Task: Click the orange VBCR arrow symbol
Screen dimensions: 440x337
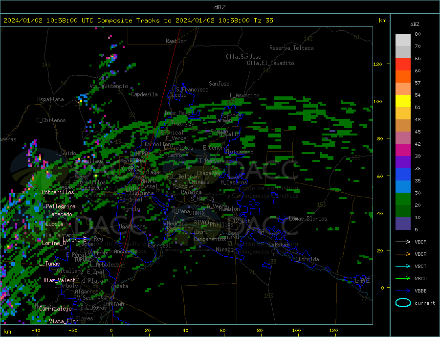Action: [x=403, y=254]
